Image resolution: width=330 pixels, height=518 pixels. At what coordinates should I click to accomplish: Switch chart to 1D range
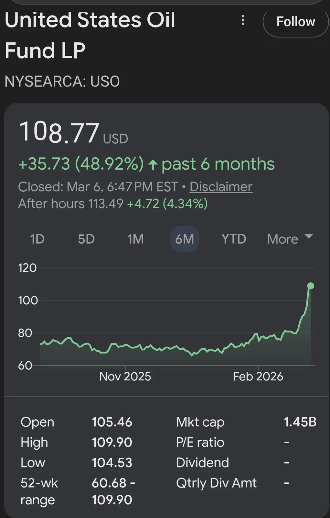point(37,239)
